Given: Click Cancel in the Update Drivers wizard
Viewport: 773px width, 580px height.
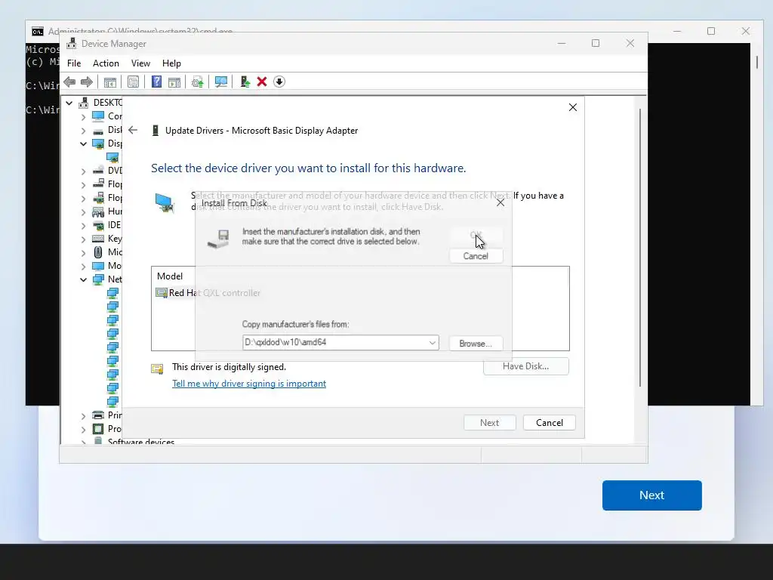Looking at the screenshot, I should 550,423.
